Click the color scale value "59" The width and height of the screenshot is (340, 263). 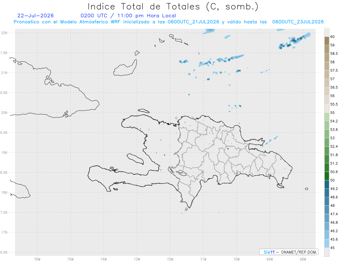click(x=332, y=45)
